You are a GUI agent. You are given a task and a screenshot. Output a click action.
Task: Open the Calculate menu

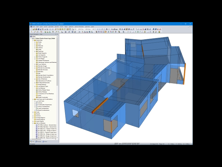(51, 27)
